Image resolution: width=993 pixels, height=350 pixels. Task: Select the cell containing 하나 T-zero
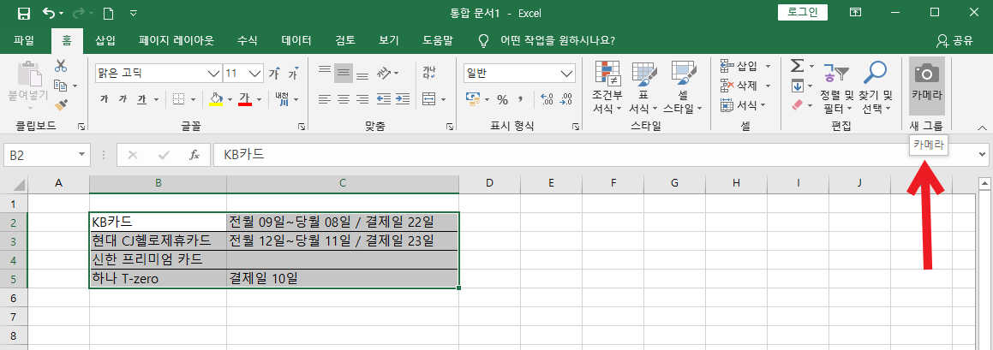click(159, 278)
